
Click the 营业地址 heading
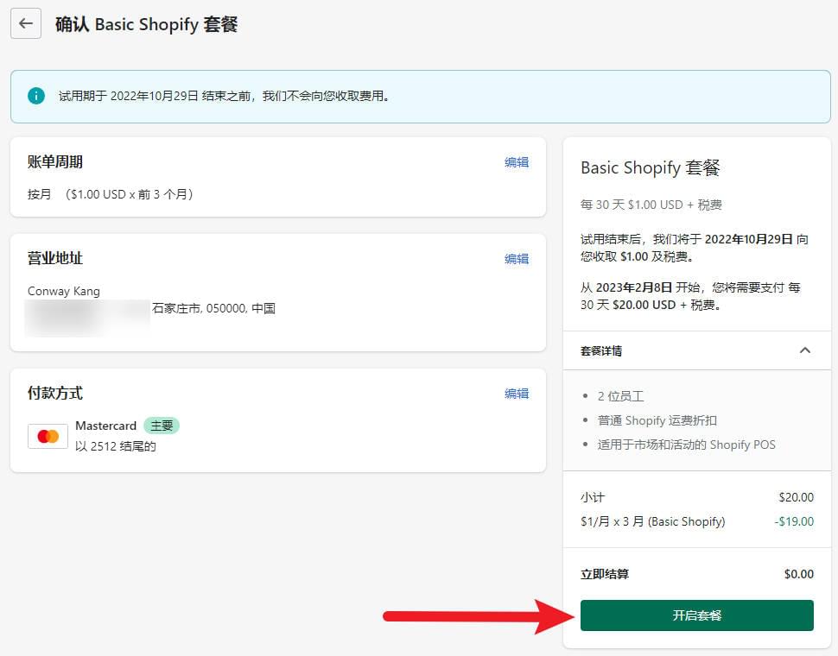coord(55,258)
